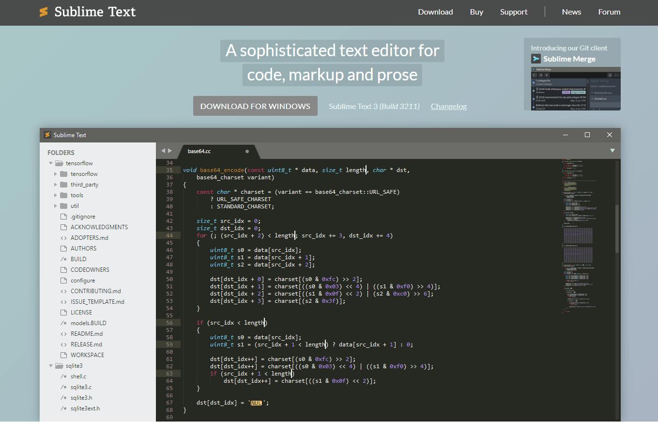Select ACKNOWLEDGMENTS in the sidebar

pyautogui.click(x=99, y=227)
